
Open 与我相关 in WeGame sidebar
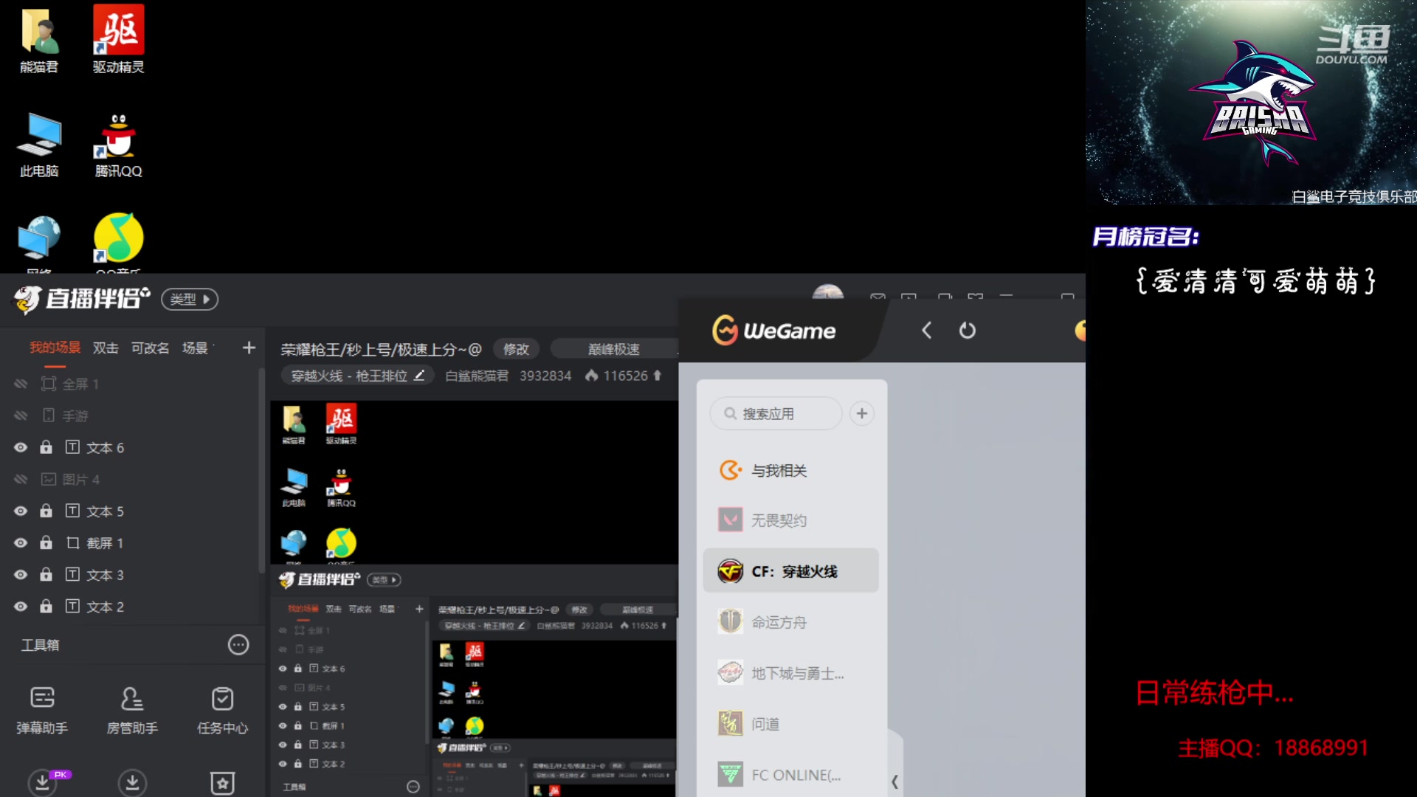[790, 470]
